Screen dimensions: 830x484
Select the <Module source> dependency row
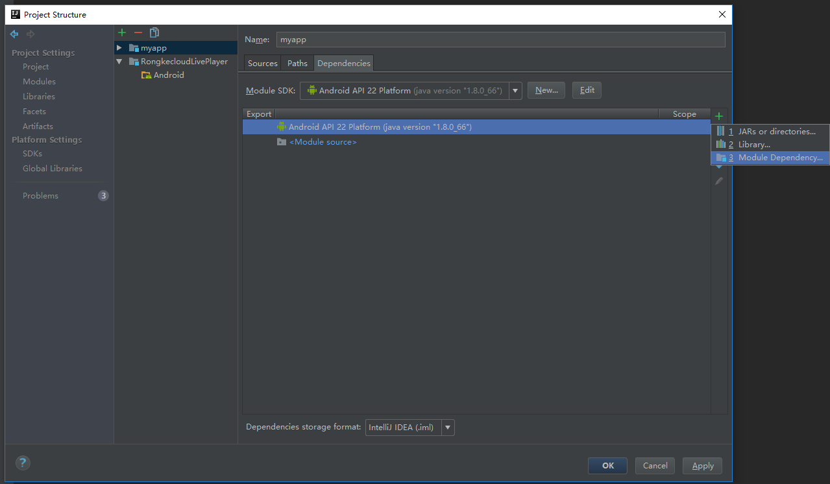click(476, 142)
